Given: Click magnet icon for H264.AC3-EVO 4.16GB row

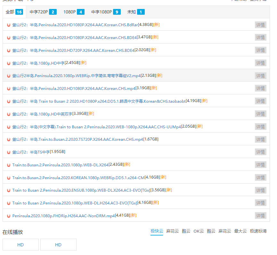Looking at the screenshot, I should pos(8,203).
